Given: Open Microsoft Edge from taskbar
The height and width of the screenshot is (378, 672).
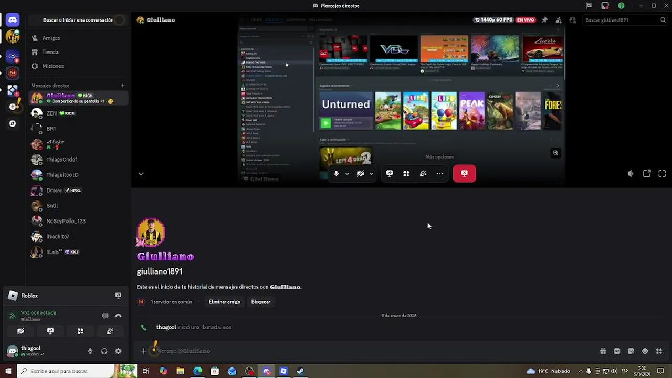Looking at the screenshot, I should (x=197, y=371).
